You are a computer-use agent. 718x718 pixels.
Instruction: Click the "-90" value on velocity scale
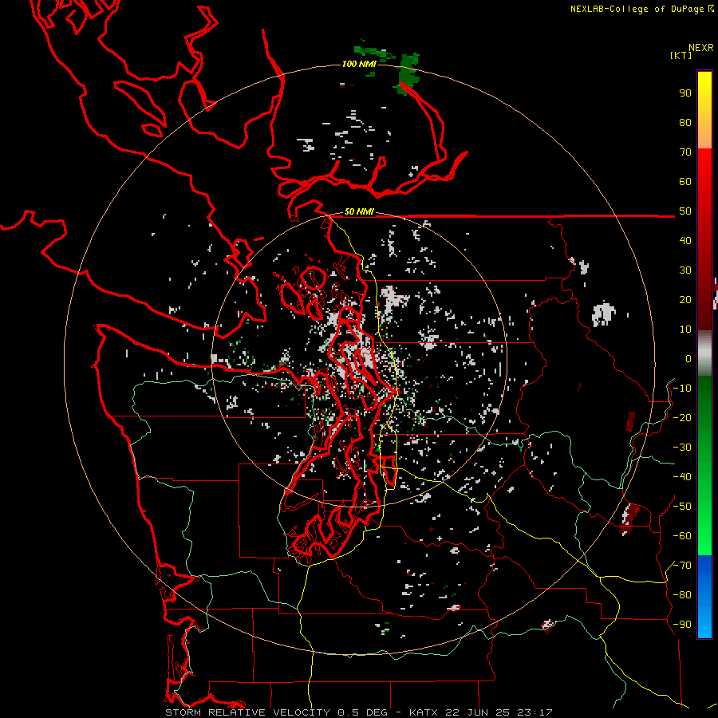click(683, 625)
